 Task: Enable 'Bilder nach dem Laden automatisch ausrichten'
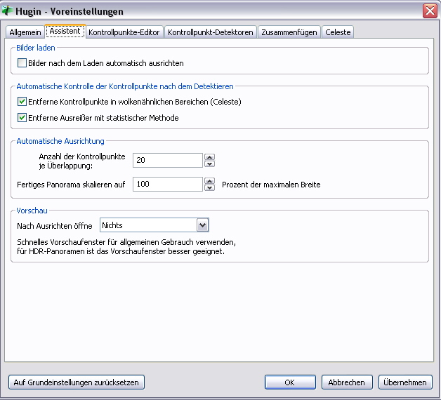click(x=22, y=63)
